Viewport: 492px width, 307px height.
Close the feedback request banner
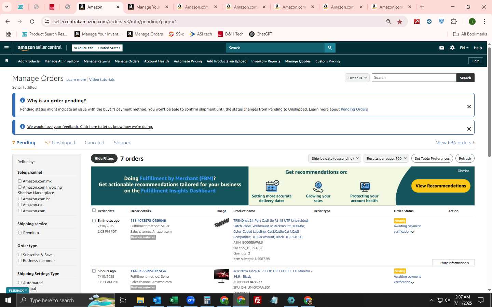tap(469, 129)
